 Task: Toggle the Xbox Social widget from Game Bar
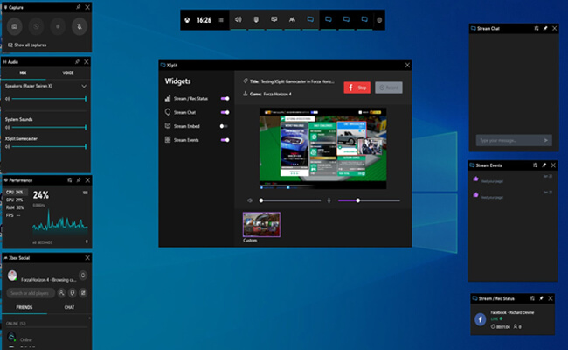click(292, 19)
